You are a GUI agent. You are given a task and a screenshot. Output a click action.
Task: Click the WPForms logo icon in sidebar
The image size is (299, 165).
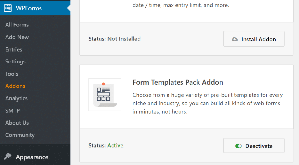click(x=8, y=8)
